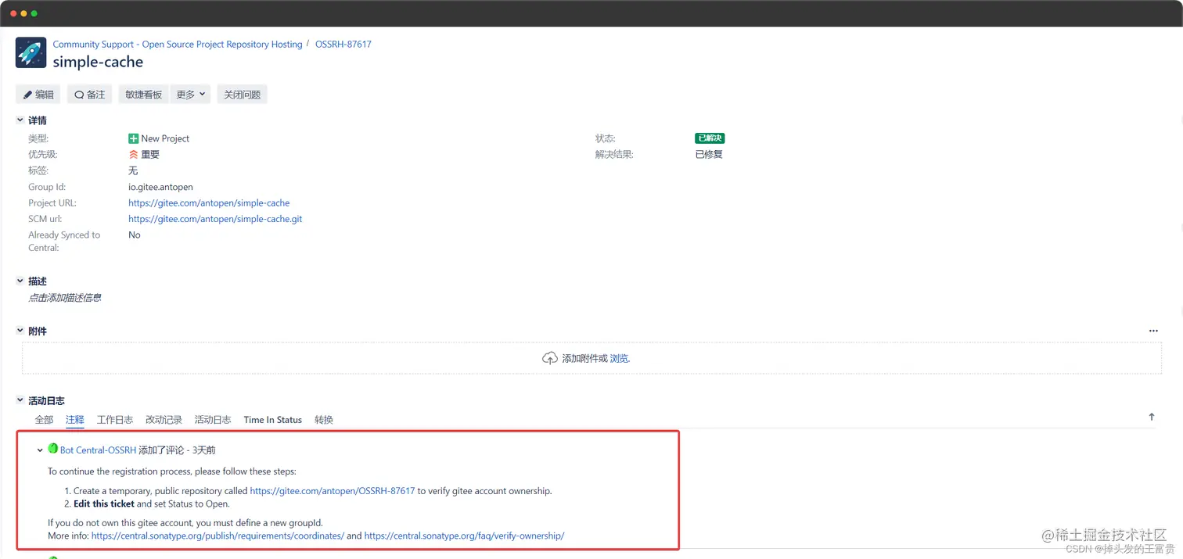The width and height of the screenshot is (1183, 559).
Task: Click the priority value 重要
Action: tap(150, 155)
